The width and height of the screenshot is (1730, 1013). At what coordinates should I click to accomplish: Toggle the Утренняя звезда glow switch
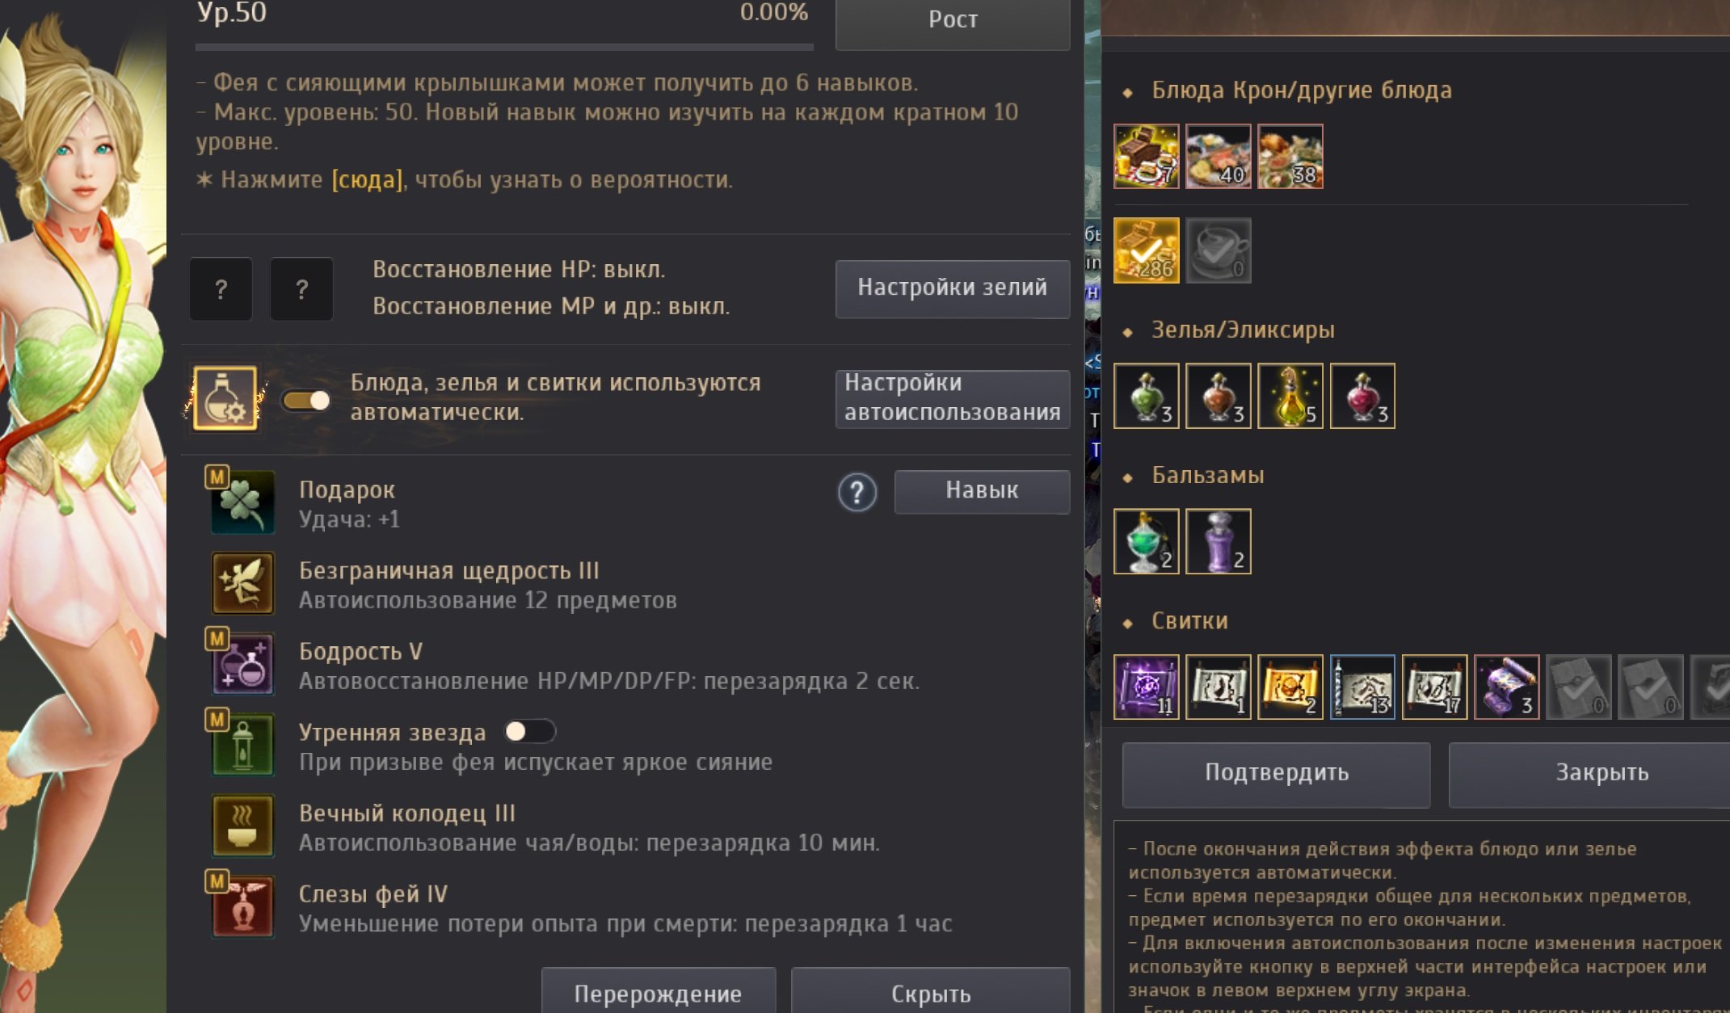pyautogui.click(x=529, y=732)
